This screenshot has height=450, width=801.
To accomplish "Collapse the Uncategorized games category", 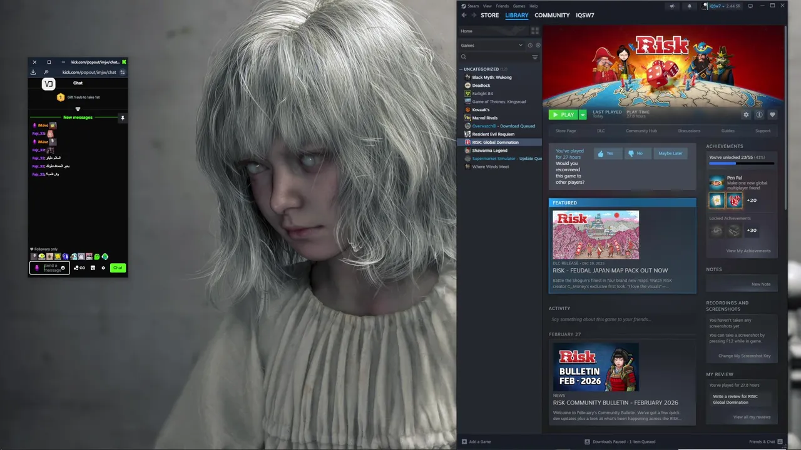I will tap(461, 69).
